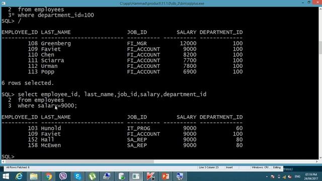Click the sqlplus window system menu icon
Viewport: 322px width, 181px height.
(x=4, y=4)
